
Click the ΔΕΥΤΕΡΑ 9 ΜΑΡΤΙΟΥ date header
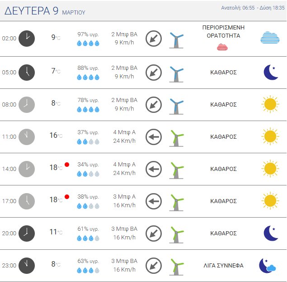(45, 11)
